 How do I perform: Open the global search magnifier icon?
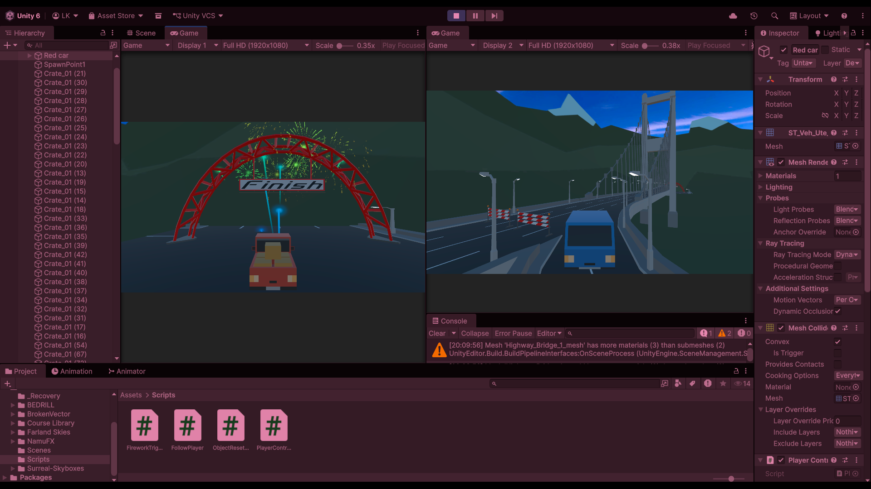click(x=774, y=16)
